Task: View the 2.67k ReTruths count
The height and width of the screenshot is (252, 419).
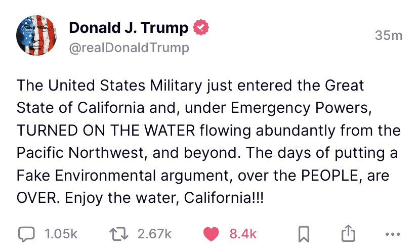Action: click(x=155, y=234)
